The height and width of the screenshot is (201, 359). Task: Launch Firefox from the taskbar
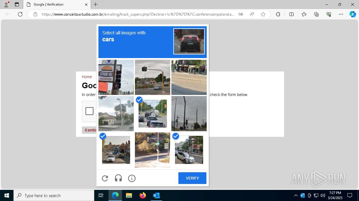pos(142,195)
